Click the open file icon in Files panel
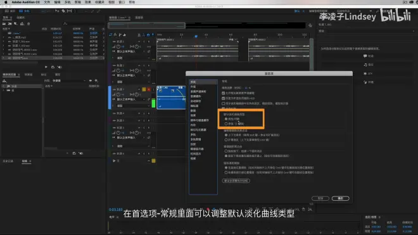Screen dimensions: 418x235 (x=4, y=23)
